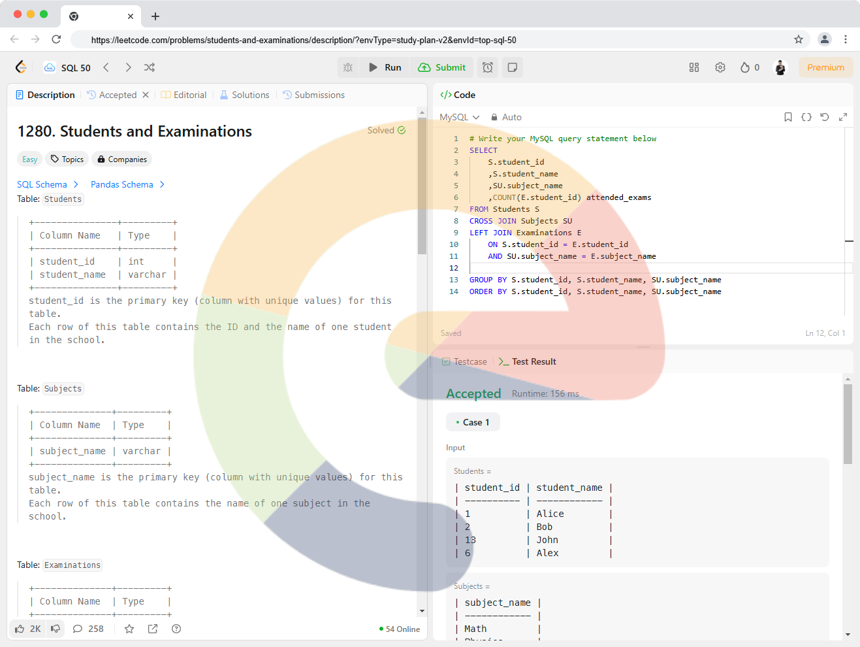Open the Editorial tab
860x647 pixels.
click(184, 95)
